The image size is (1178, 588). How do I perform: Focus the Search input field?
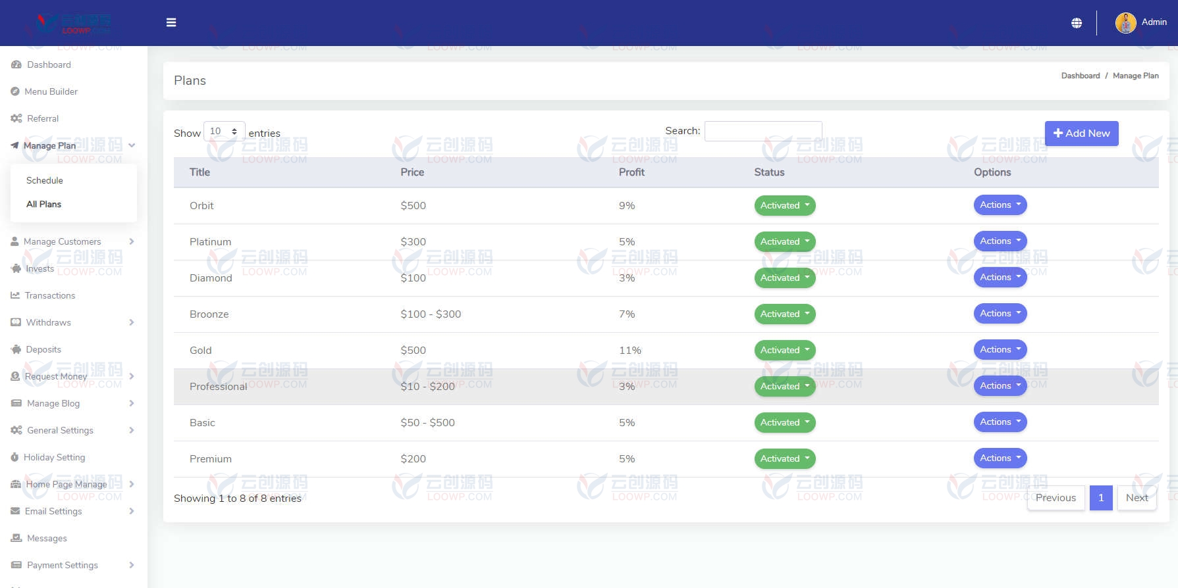coord(763,131)
